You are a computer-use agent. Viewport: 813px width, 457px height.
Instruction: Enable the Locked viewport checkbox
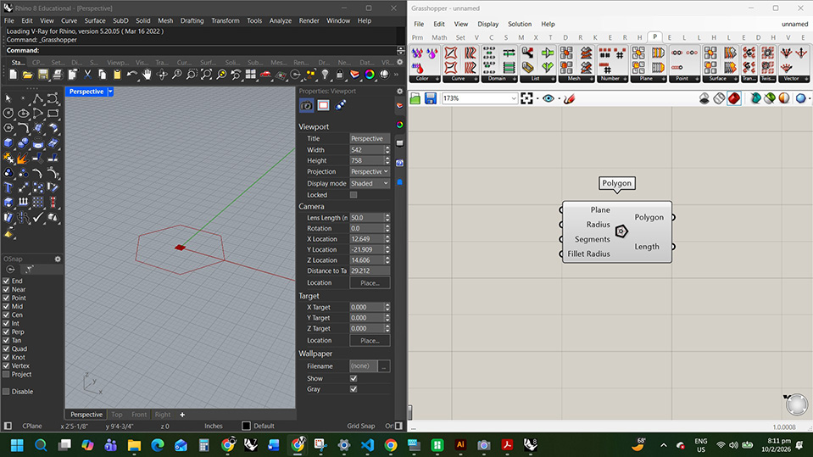[354, 195]
